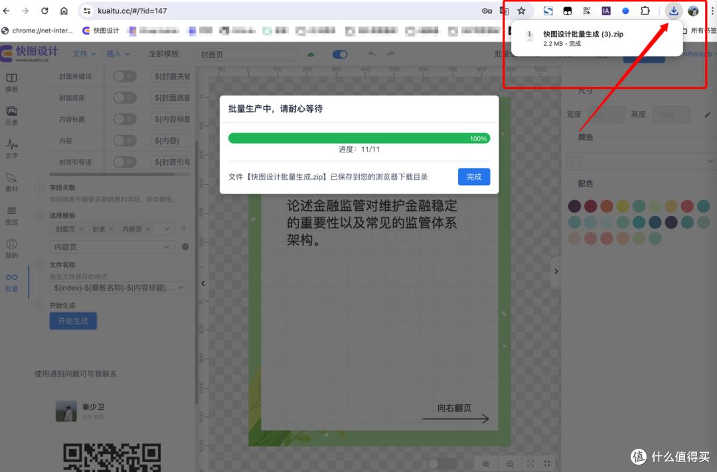This screenshot has height=472, width=717.
Task: Toggle the 内容 switch
Action: [x=125, y=141]
